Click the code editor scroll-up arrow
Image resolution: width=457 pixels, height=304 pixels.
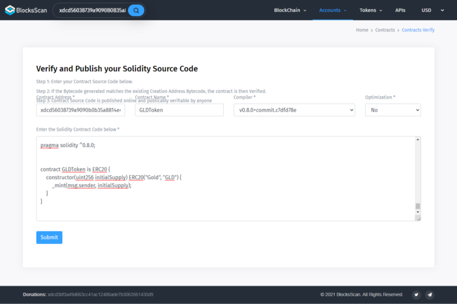[418, 141]
